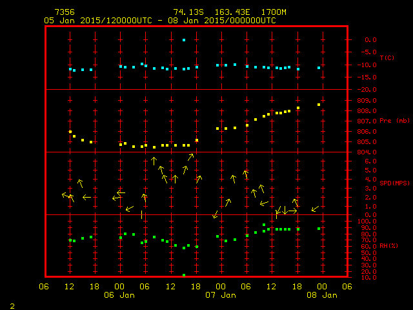
Task: Click the 08 Jan date label
Action: point(322,295)
